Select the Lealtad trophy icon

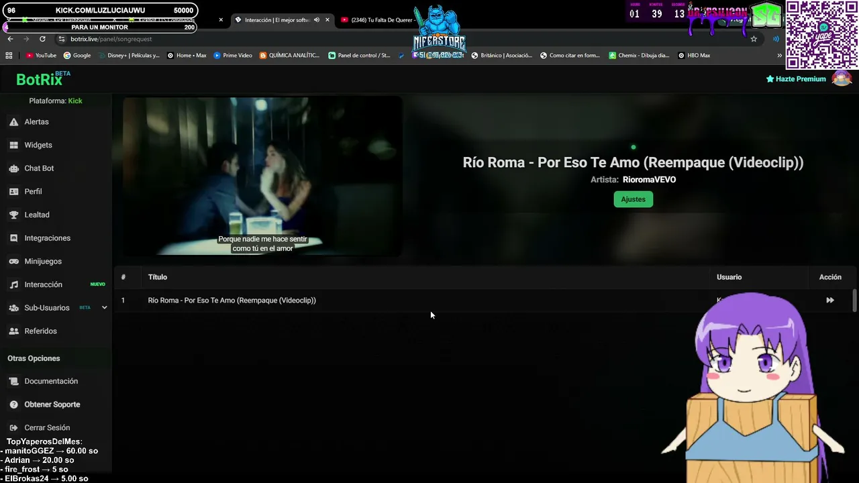(13, 215)
